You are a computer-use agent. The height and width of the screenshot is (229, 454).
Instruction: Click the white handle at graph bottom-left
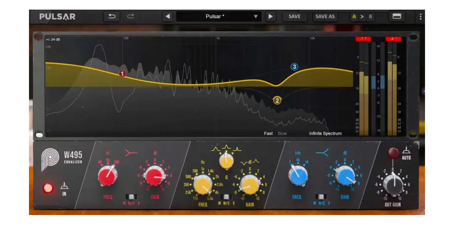pyautogui.click(x=39, y=135)
